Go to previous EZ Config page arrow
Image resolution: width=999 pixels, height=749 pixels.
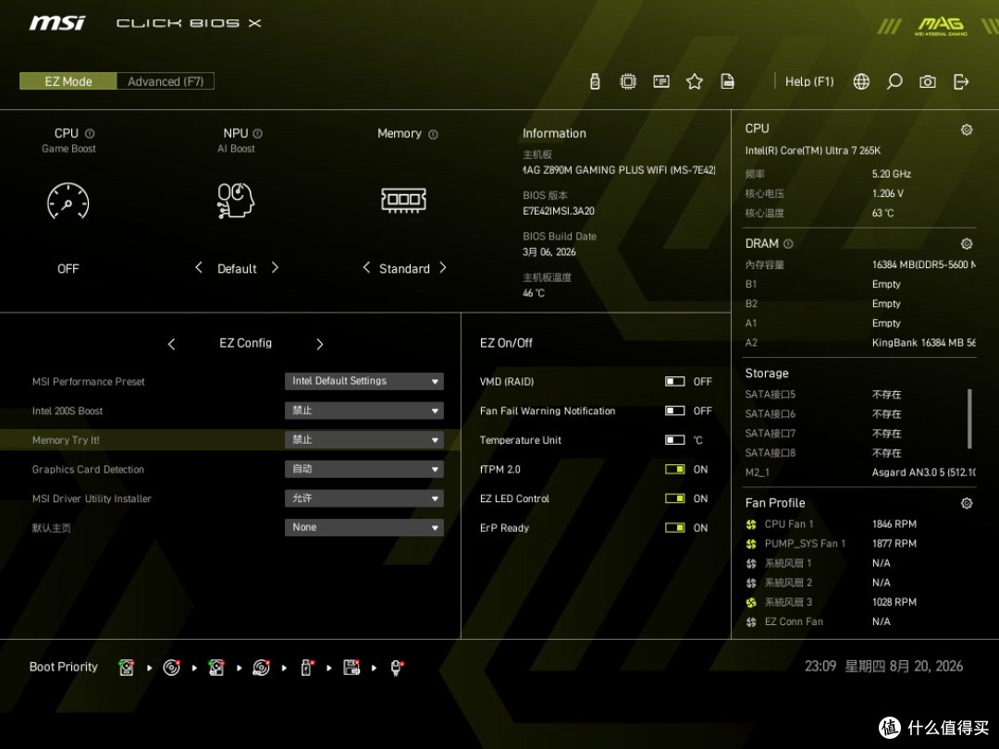[x=171, y=344]
